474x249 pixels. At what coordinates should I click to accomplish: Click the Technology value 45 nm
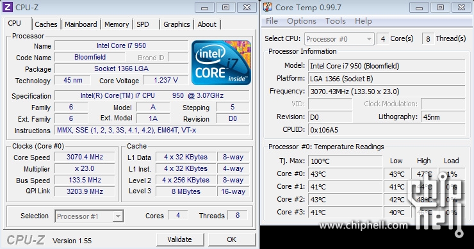coord(72,80)
